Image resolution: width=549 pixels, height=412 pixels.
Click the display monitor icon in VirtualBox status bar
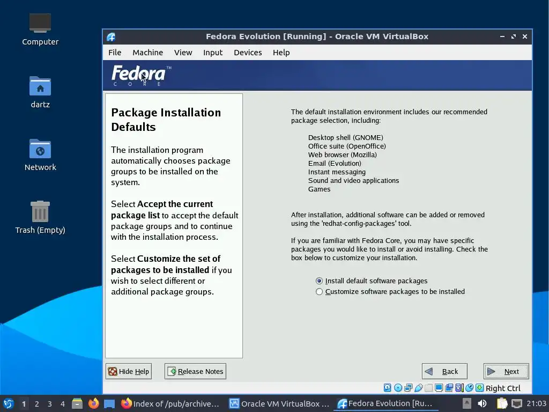[x=439, y=387]
